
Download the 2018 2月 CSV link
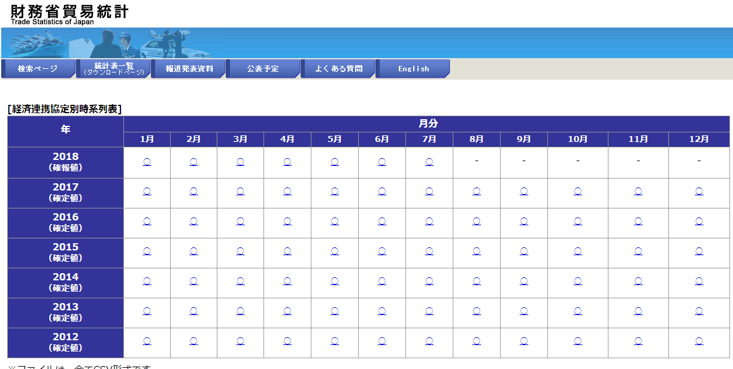193,162
